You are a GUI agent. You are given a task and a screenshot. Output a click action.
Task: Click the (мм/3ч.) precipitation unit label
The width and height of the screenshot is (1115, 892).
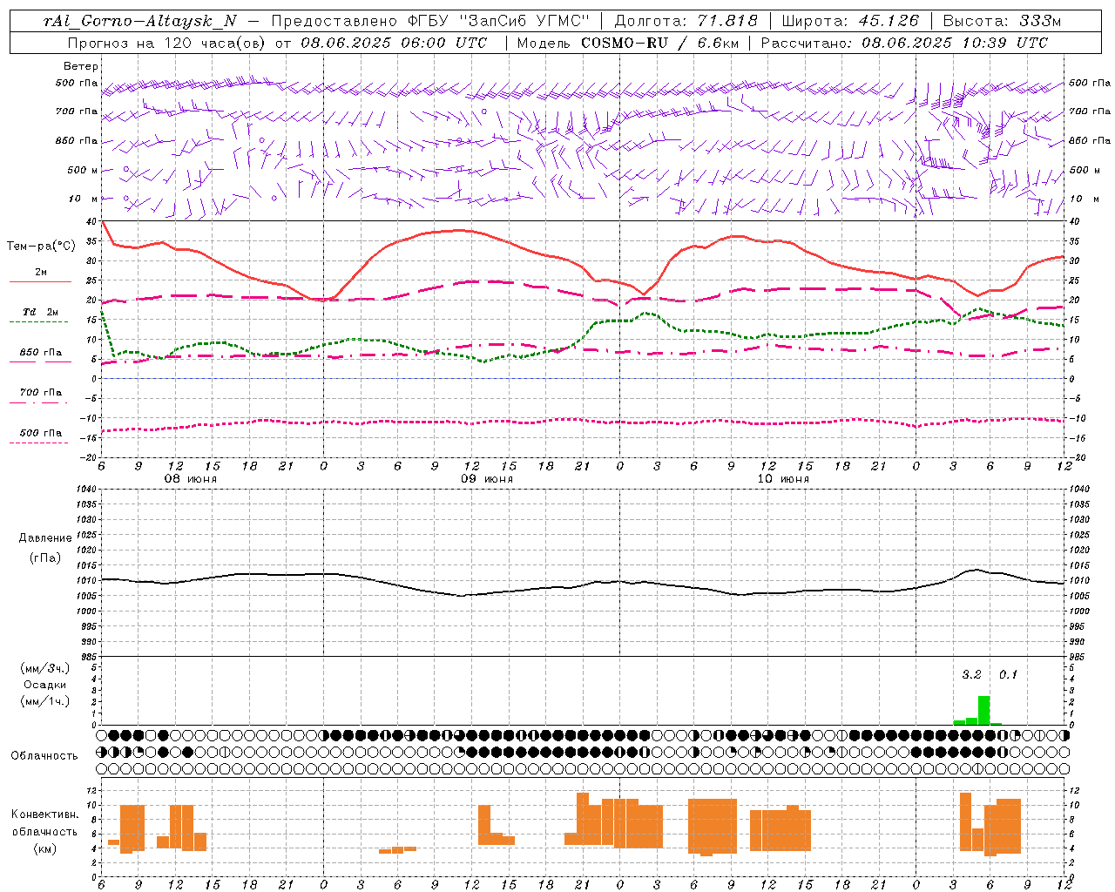coord(45,668)
